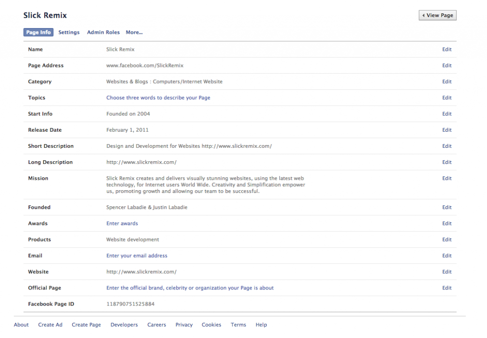Image resolution: width=487 pixels, height=338 pixels.
Task: Click the Mission paragraph text
Action: pyautogui.click(x=205, y=184)
